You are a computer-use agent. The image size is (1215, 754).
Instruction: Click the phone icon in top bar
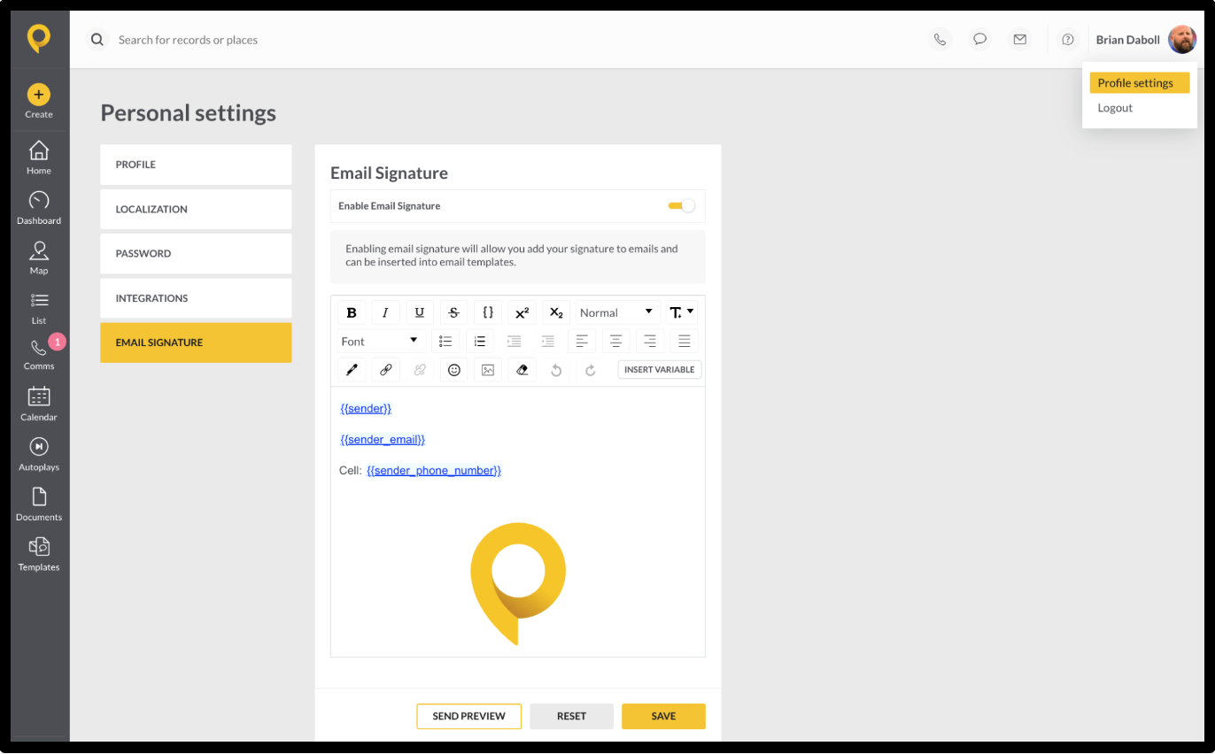[940, 39]
